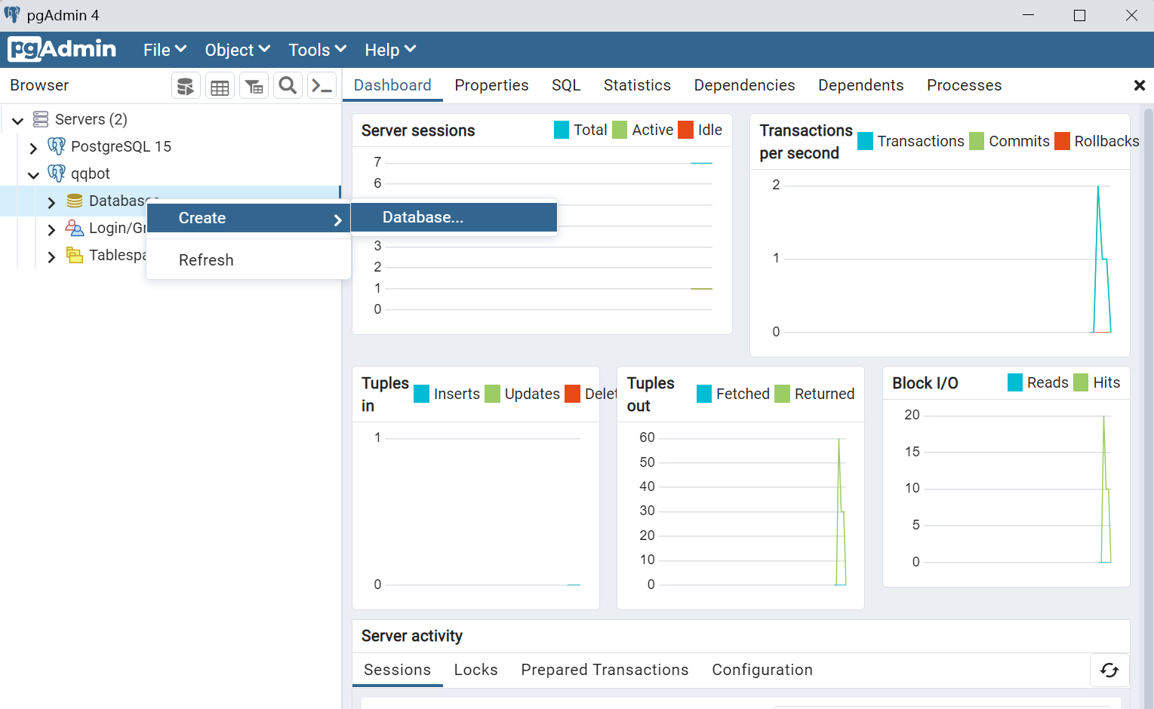The height and width of the screenshot is (709, 1154).
Task: Select the Locks activity tab
Action: (x=475, y=670)
